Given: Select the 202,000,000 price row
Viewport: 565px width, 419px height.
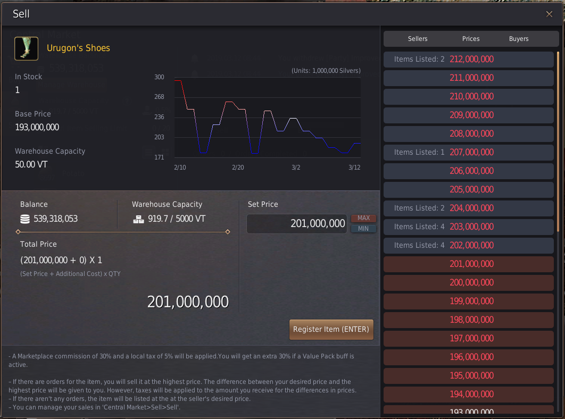Looking at the screenshot, I should [x=468, y=246].
